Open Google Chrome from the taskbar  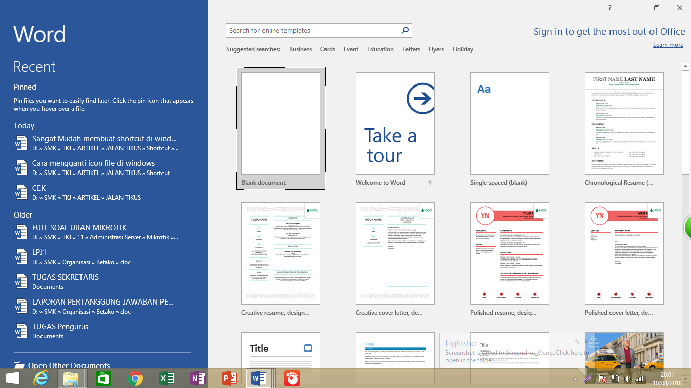point(135,378)
